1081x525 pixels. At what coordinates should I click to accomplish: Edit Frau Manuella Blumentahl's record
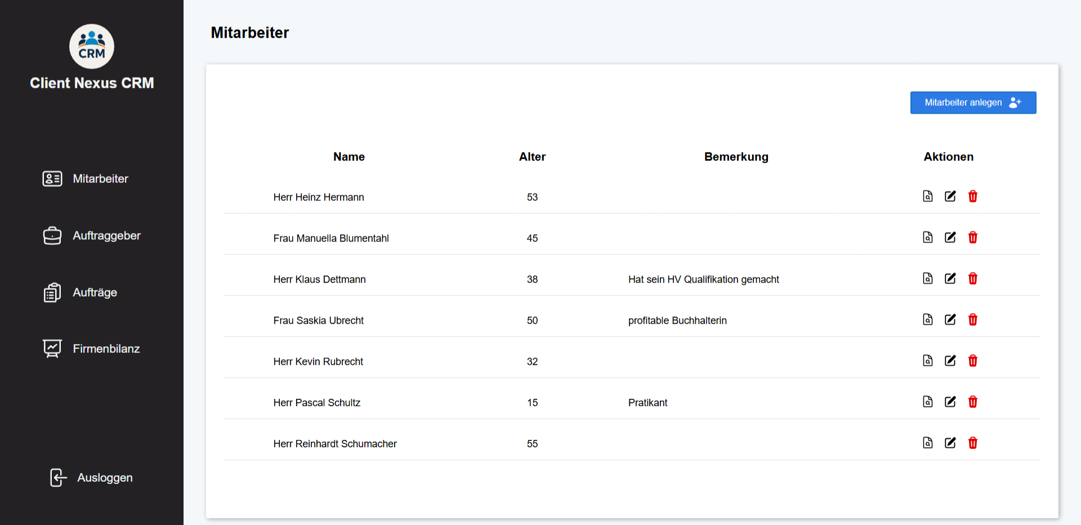(x=950, y=237)
